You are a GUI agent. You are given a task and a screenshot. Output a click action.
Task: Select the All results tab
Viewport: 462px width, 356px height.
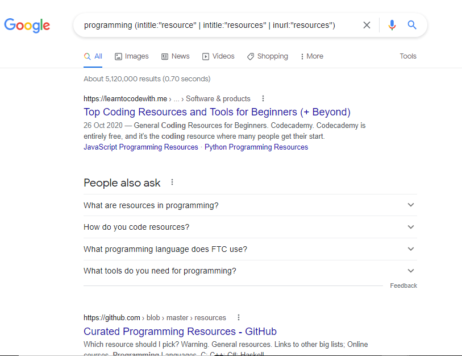tap(93, 56)
